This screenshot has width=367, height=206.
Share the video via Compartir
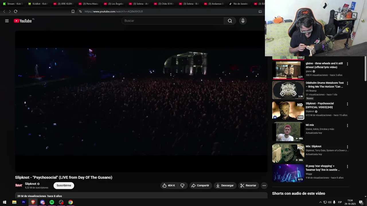[x=200, y=185]
